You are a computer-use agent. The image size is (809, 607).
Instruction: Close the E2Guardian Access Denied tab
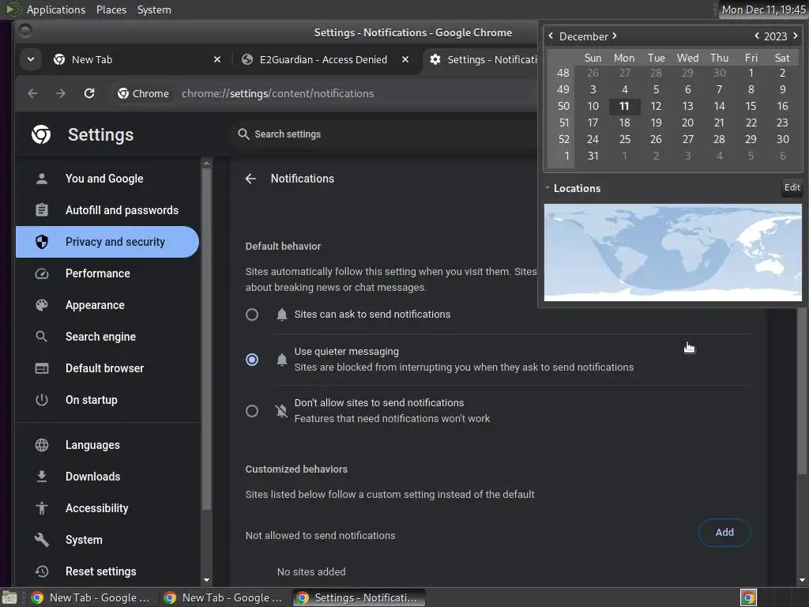pos(405,59)
